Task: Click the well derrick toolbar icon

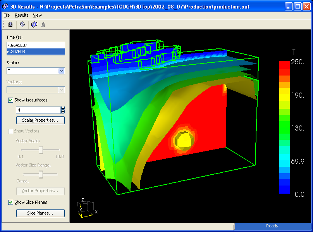Action: tap(43, 24)
